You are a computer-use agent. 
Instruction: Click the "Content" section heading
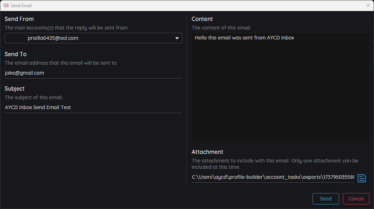click(x=202, y=19)
